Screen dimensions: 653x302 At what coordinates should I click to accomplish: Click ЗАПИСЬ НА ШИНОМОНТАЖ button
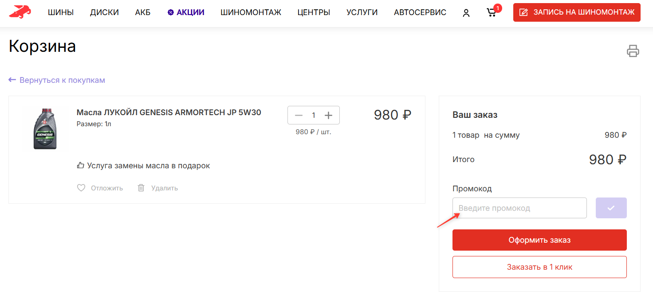pyautogui.click(x=576, y=12)
